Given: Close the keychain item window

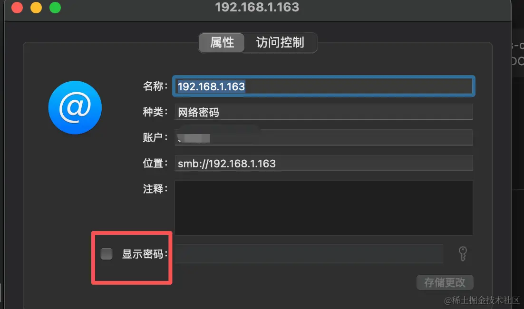Looking at the screenshot, I should tap(17, 7).
